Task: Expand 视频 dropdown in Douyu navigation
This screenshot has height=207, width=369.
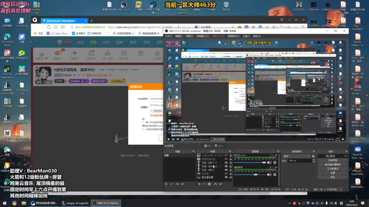Action: (x=120, y=42)
